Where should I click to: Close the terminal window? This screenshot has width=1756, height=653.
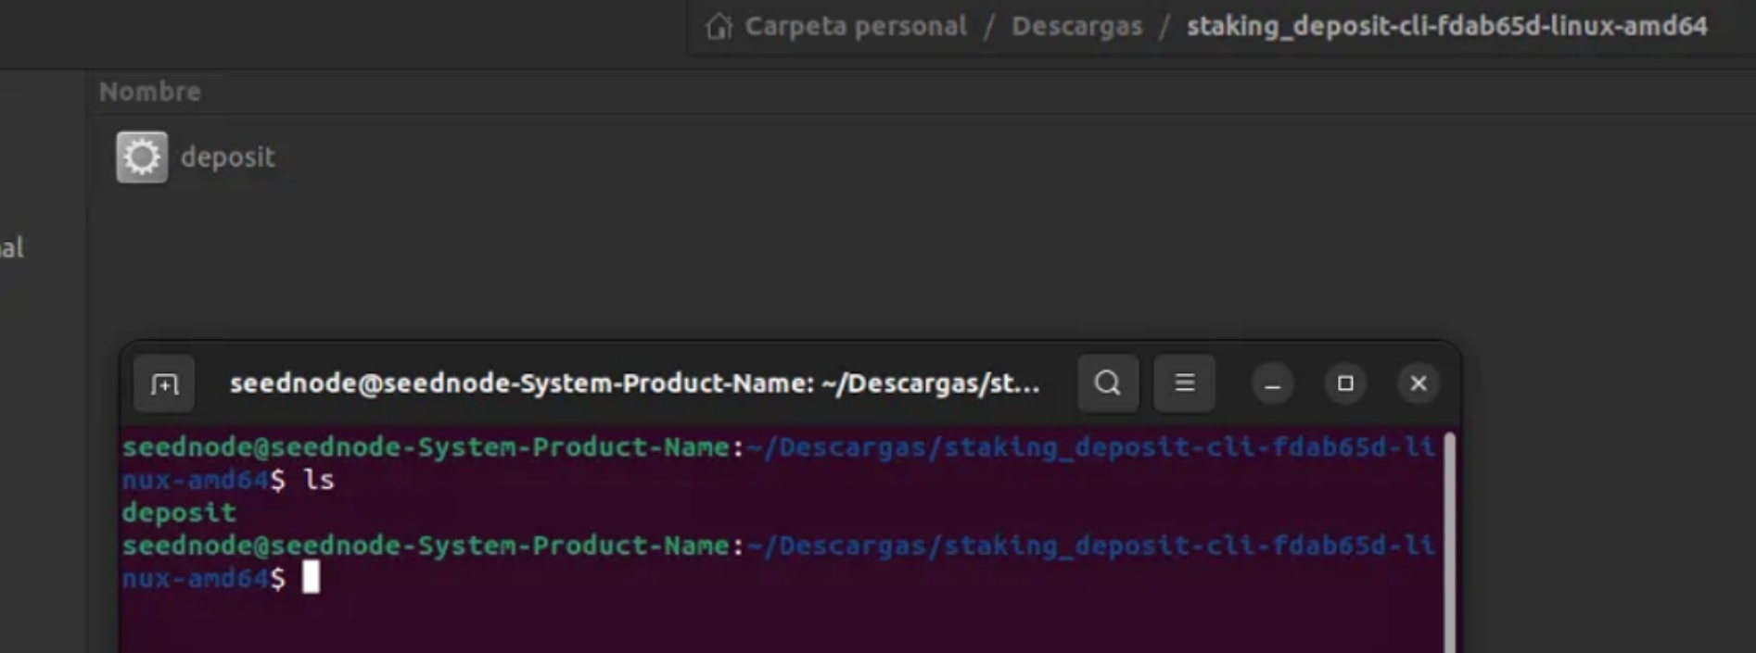(1418, 383)
